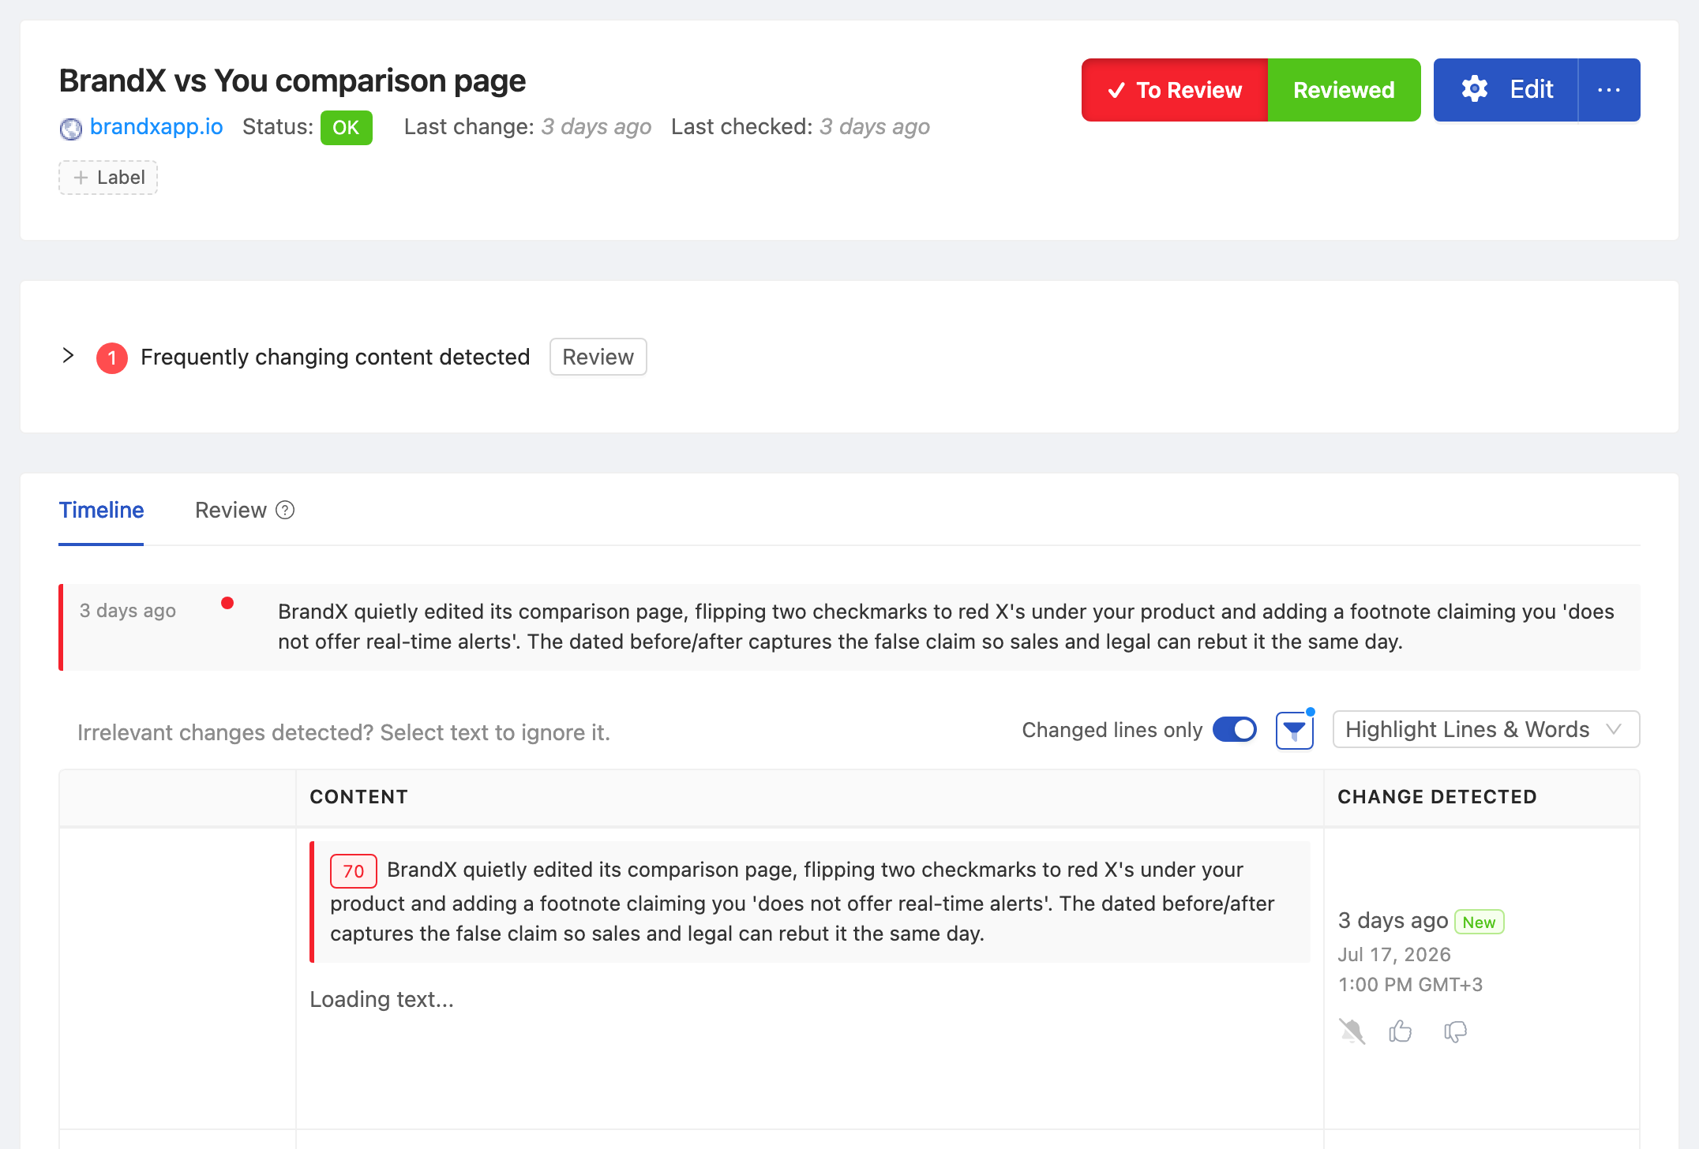Click the Review tab help icon
The width and height of the screenshot is (1699, 1149).
click(285, 511)
